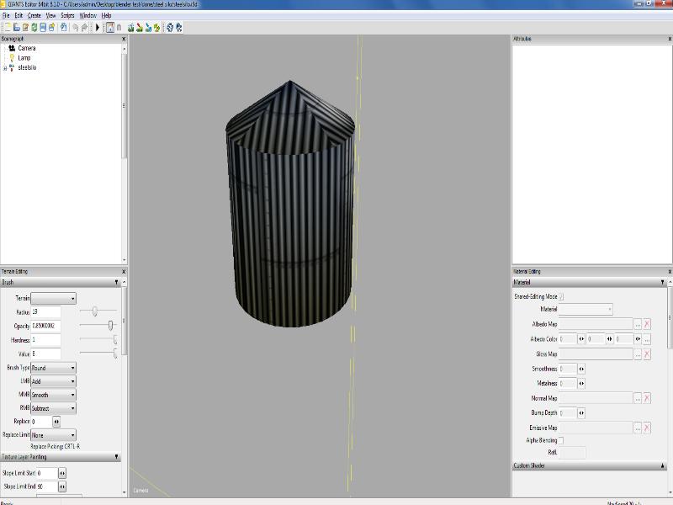Open the Brush Type dropdown
Screen dimensions: 673x505
click(53, 368)
